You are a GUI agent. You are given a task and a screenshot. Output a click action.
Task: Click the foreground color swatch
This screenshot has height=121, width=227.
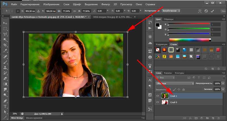tap(157, 25)
